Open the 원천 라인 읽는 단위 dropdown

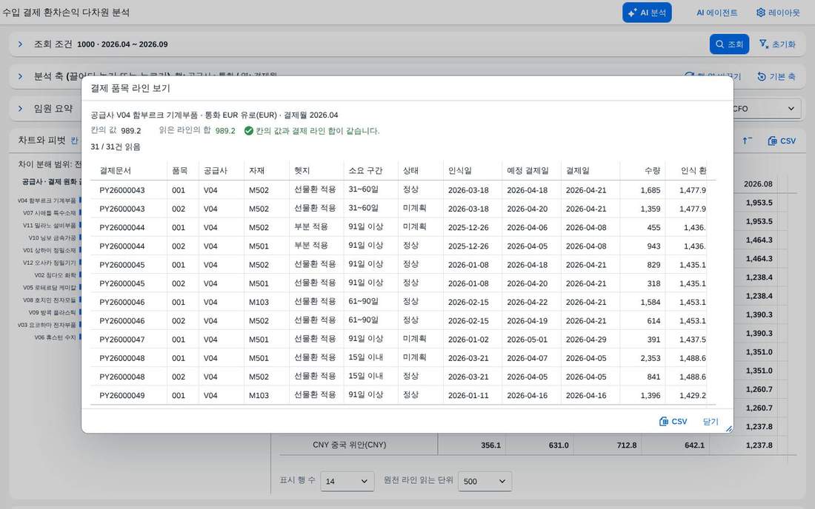[x=485, y=481]
